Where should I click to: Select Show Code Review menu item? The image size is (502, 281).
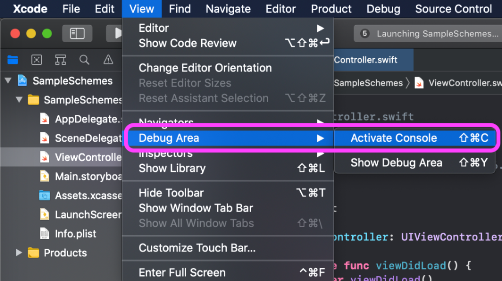pyautogui.click(x=228, y=43)
